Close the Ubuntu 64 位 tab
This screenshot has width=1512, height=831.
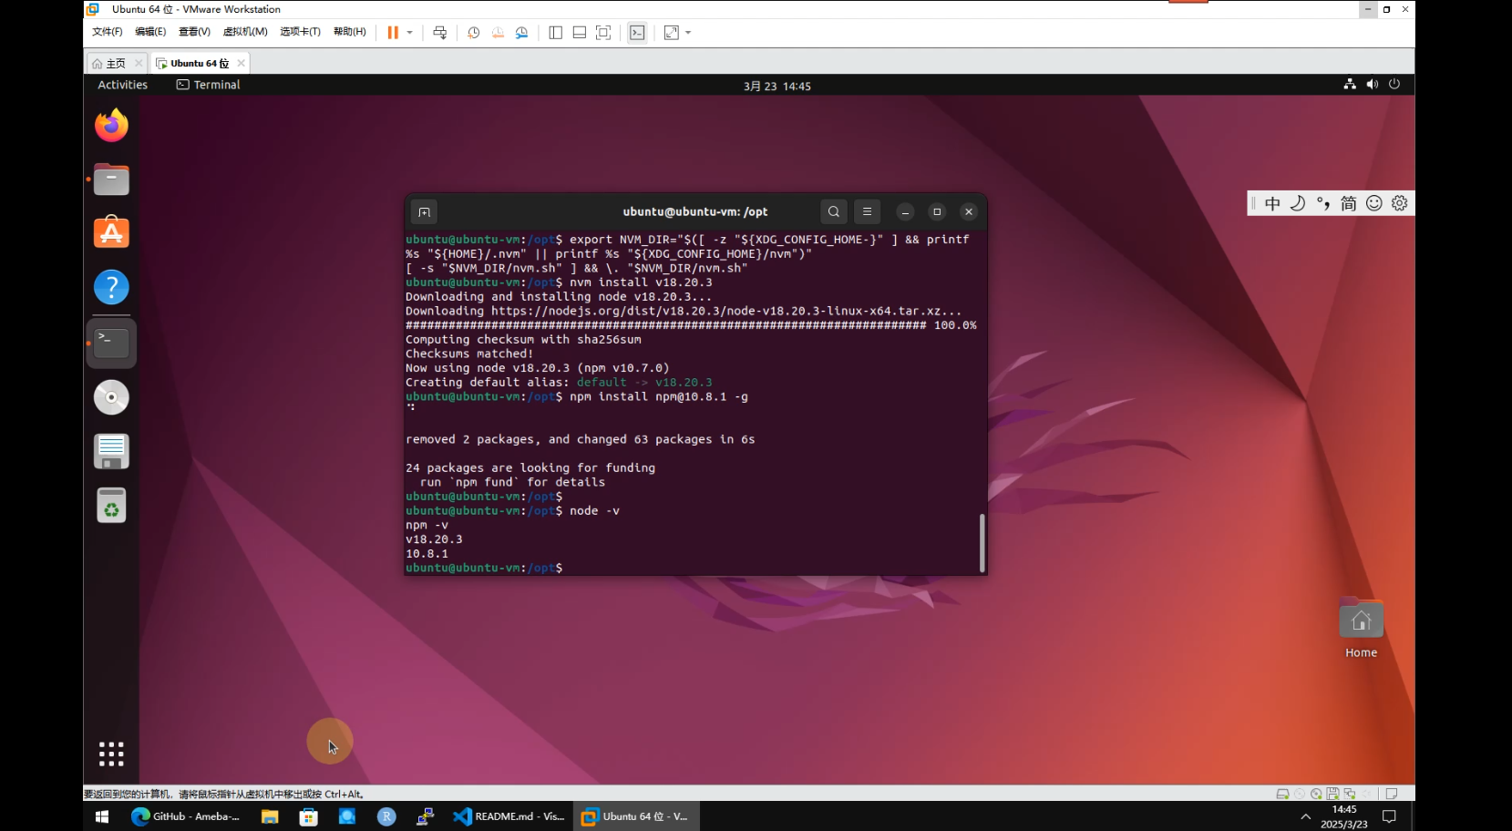point(241,63)
